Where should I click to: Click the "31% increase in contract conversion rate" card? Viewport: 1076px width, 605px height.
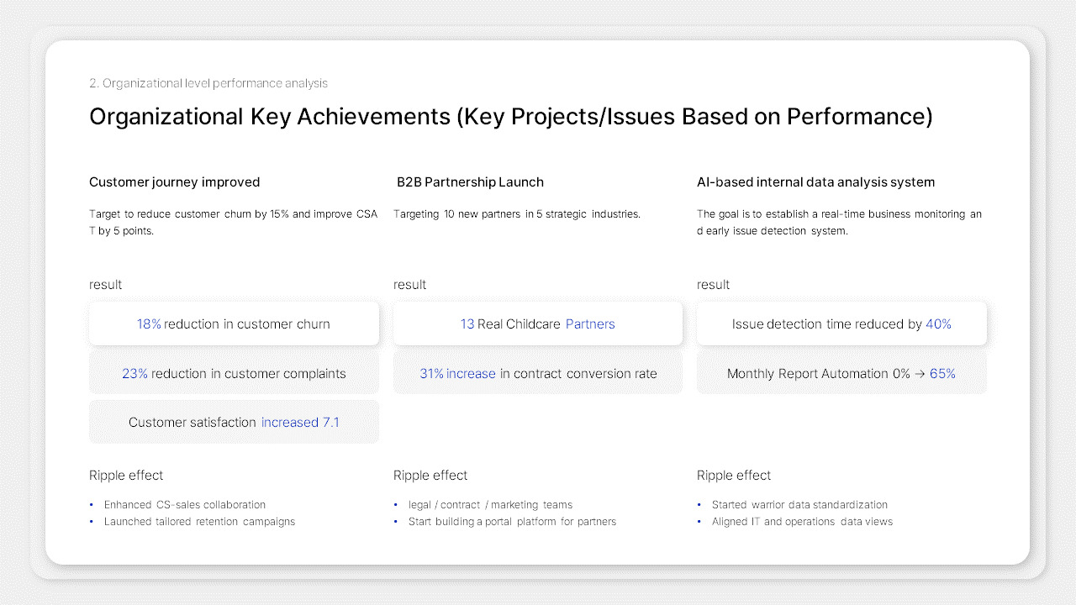[x=538, y=373]
